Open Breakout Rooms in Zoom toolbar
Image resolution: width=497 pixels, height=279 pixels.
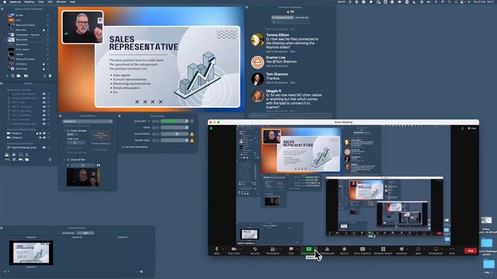coord(383,250)
